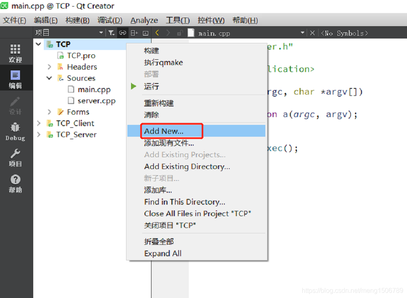Open the Welcome (欢迎) mode
Image resolution: width=407 pixels, height=298 pixels.
click(x=15, y=53)
